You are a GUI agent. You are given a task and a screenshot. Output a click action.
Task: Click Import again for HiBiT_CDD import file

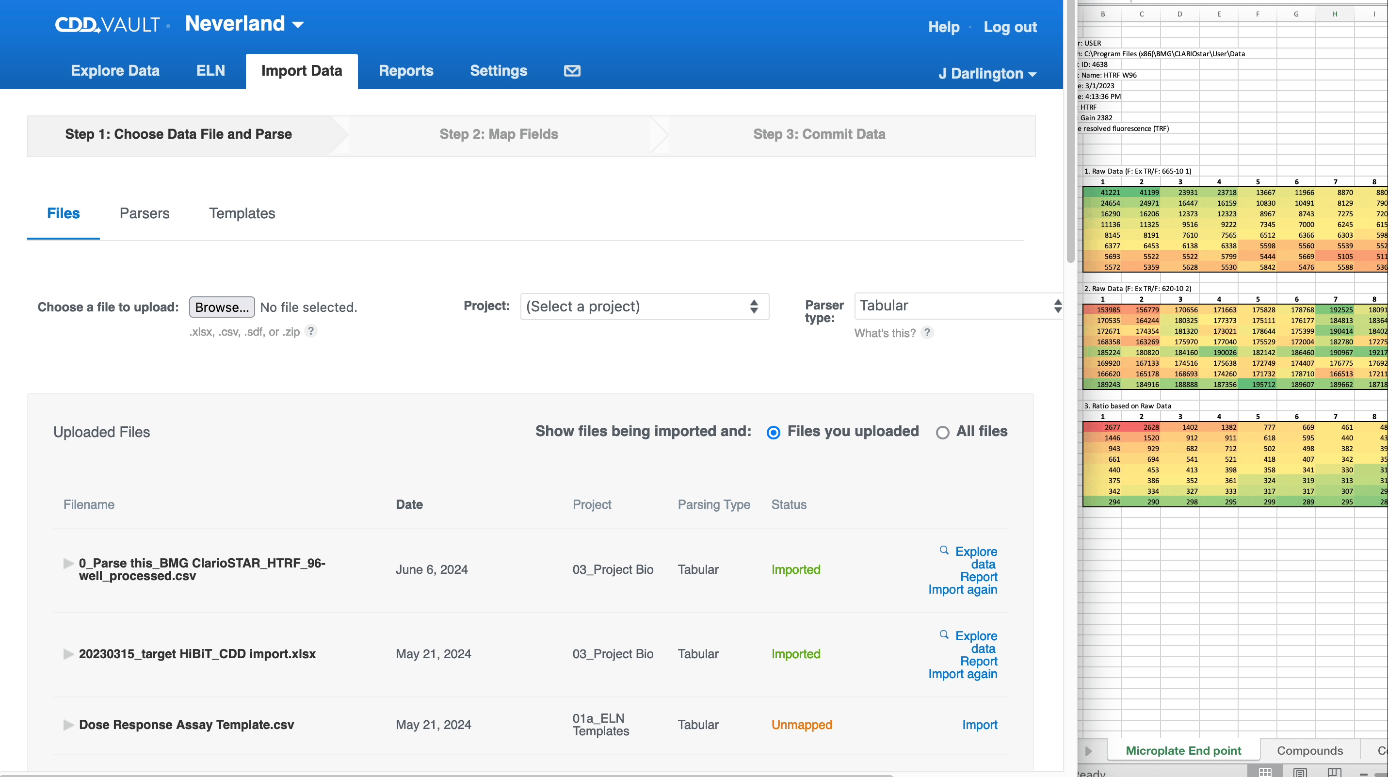coord(962,674)
